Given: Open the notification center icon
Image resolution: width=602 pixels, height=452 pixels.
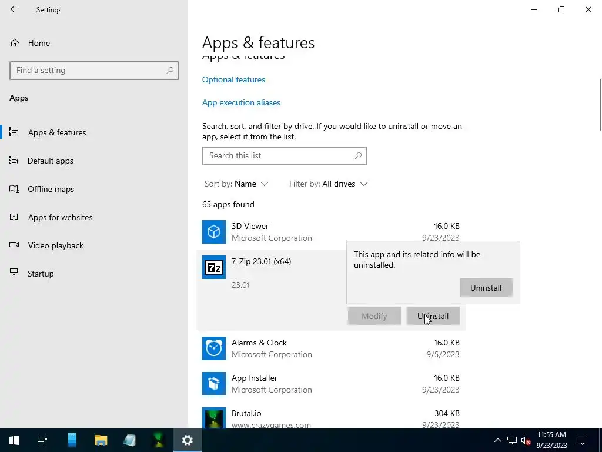Looking at the screenshot, I should 583,440.
